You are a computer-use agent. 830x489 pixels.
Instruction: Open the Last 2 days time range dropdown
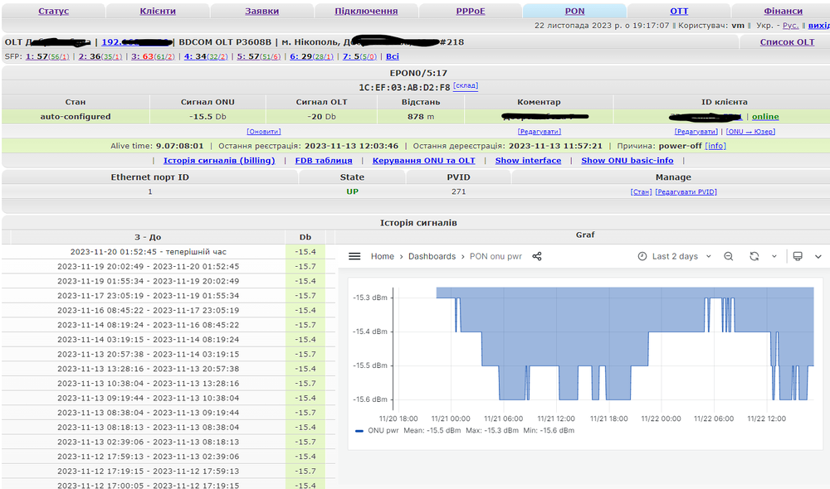[x=674, y=256]
